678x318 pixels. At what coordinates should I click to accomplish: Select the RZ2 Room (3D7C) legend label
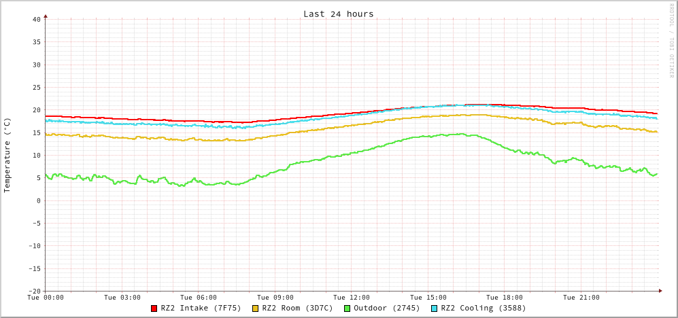pyautogui.click(x=297, y=308)
